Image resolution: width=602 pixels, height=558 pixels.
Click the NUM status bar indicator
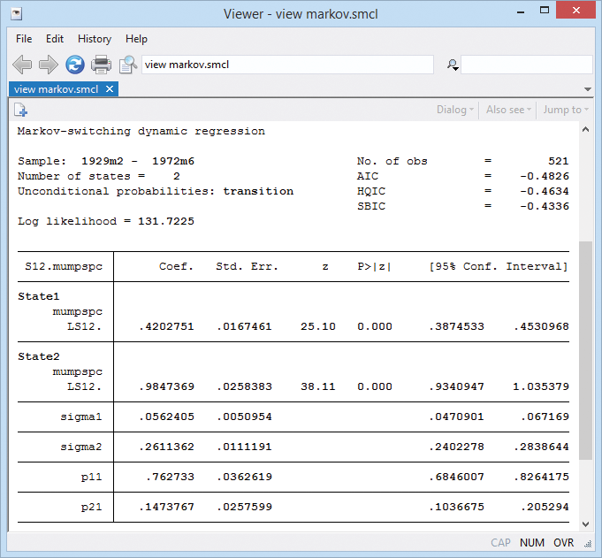click(x=532, y=543)
